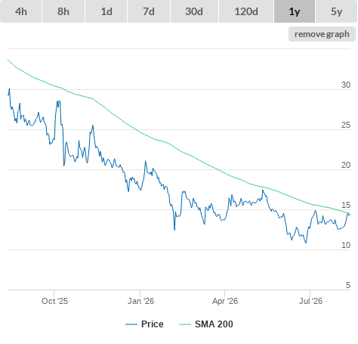Image resolution: width=358 pixels, height=344 pixels.
Task: Click the 30 value axis label
Action: 346,85
